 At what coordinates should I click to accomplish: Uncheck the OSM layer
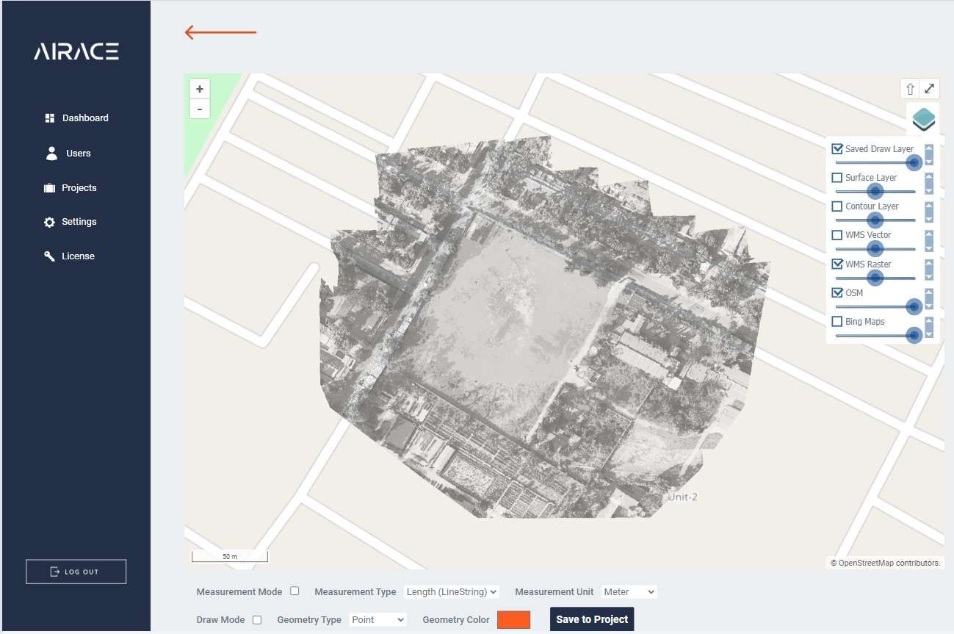tap(837, 292)
